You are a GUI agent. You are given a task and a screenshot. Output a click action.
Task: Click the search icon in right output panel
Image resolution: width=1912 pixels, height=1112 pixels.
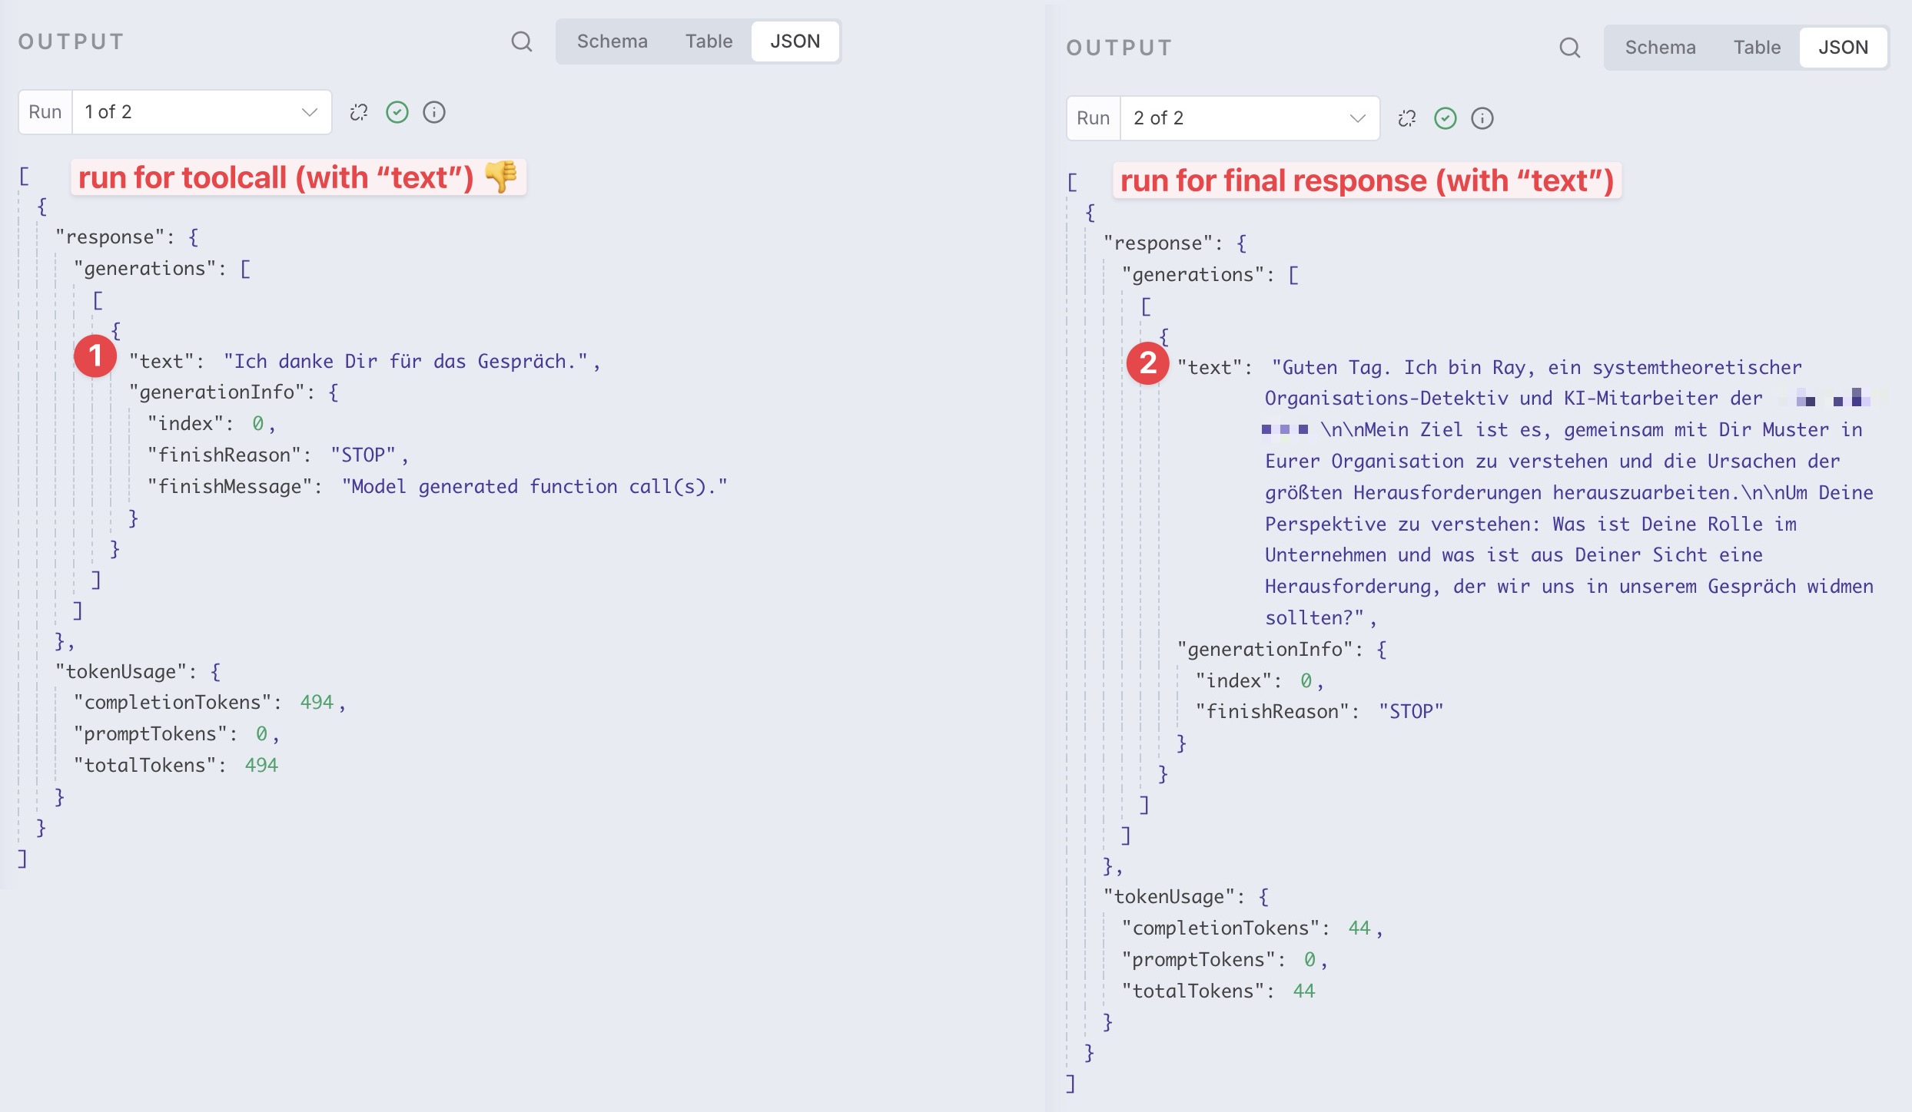pos(1569,48)
